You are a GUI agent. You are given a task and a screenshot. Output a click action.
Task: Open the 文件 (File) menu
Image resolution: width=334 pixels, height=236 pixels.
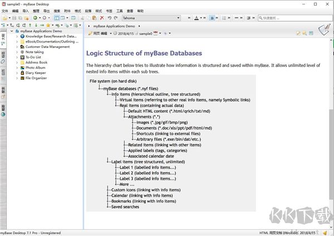coord(4,11)
